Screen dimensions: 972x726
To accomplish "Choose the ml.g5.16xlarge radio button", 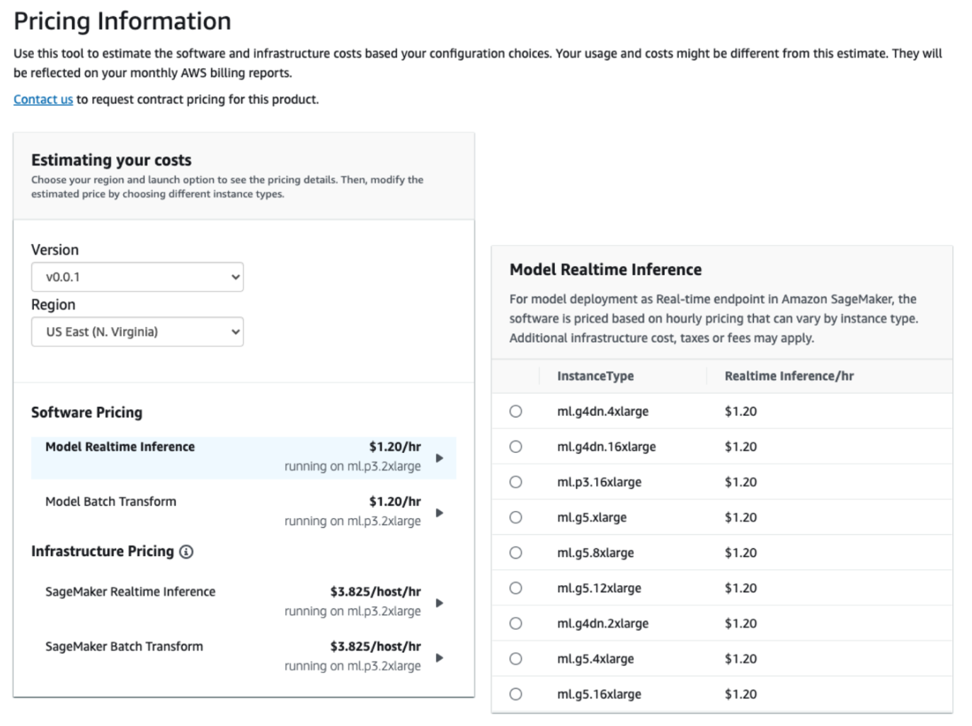I will 516,694.
